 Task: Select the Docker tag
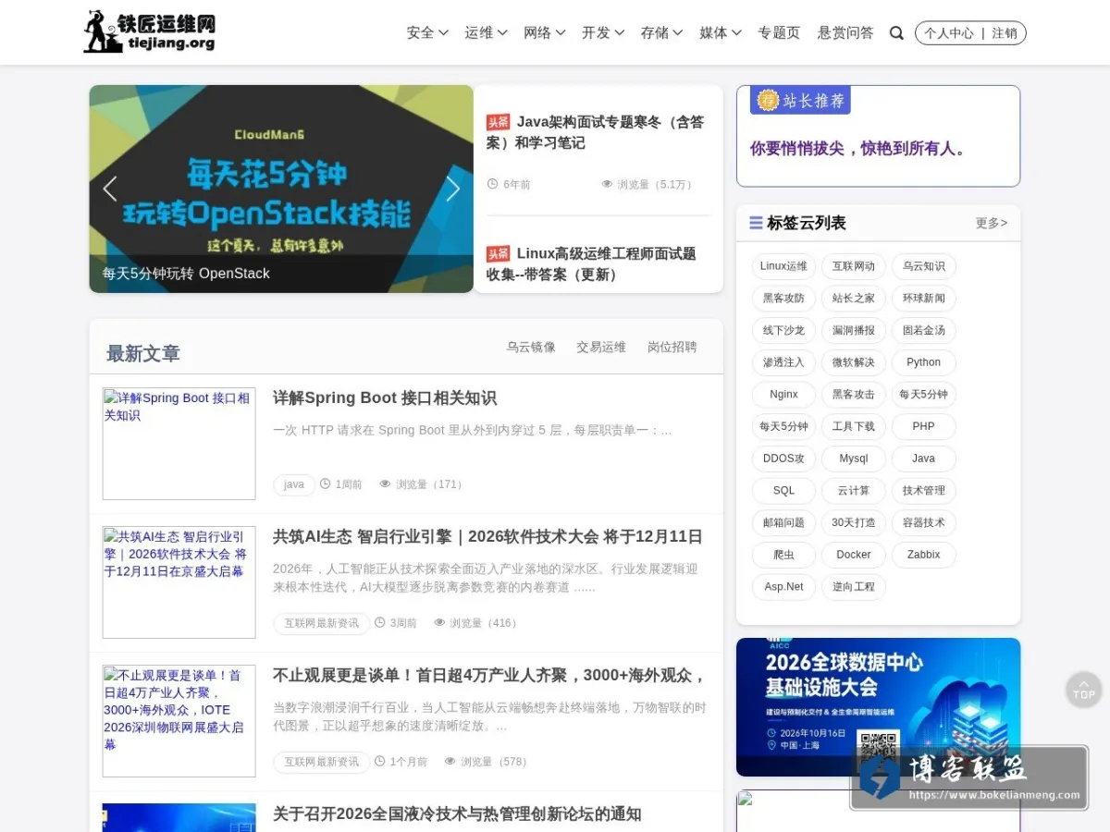click(854, 555)
